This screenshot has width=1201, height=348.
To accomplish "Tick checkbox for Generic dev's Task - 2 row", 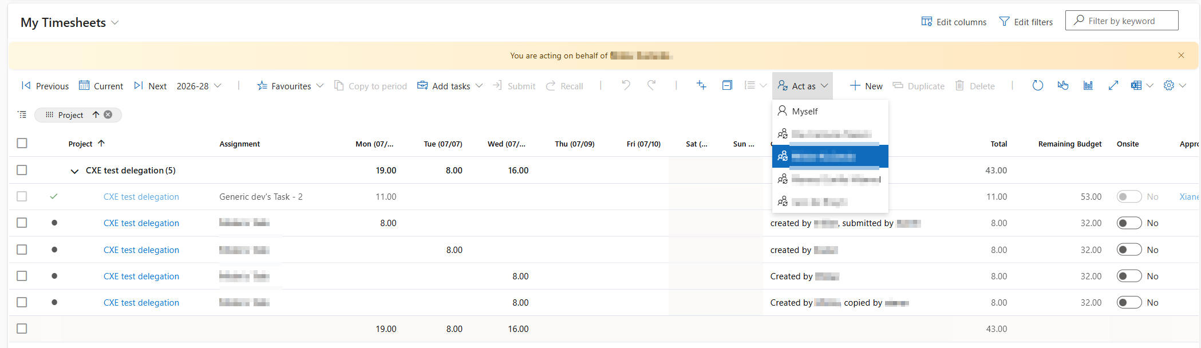I will point(22,196).
